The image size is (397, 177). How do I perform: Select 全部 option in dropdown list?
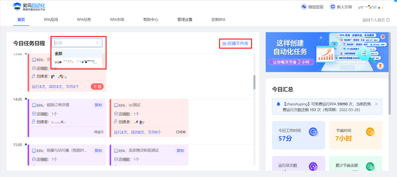pyautogui.click(x=77, y=54)
